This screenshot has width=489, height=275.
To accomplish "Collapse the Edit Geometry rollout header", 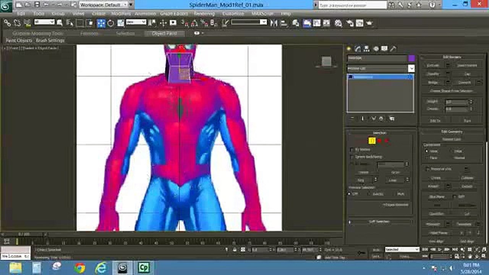I will pyautogui.click(x=452, y=132).
